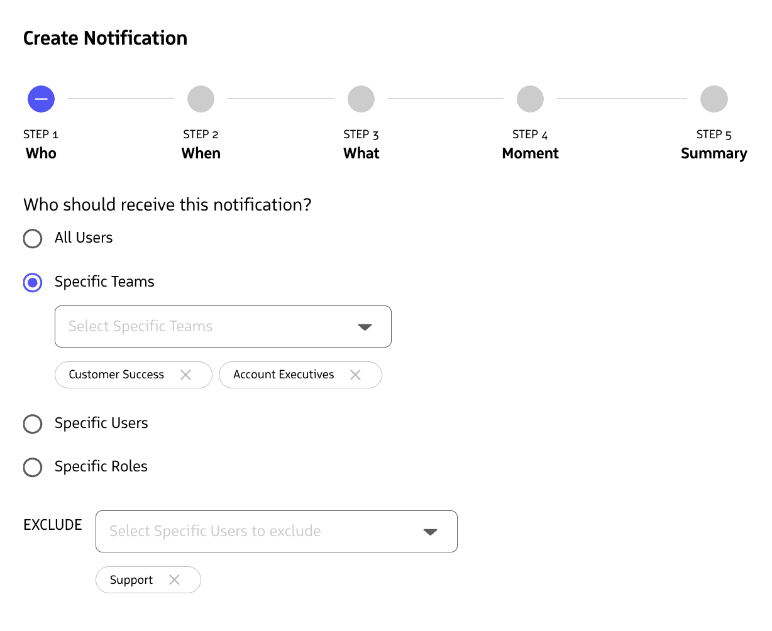Viewport: 772px width, 631px height.
Task: Click the progress line between Step 1 and 2
Action: pyautogui.click(x=121, y=99)
